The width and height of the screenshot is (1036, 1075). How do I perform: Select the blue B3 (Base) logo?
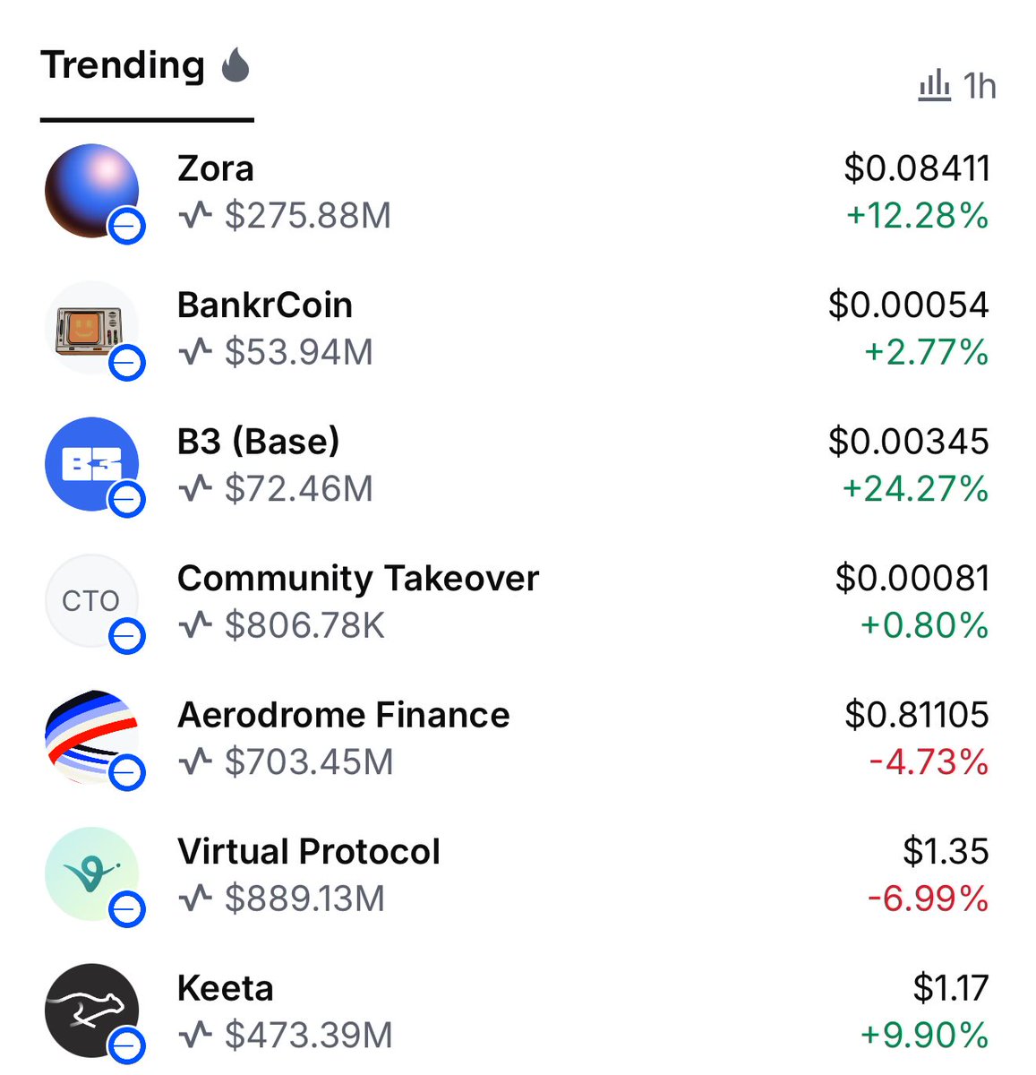pyautogui.click(x=91, y=464)
